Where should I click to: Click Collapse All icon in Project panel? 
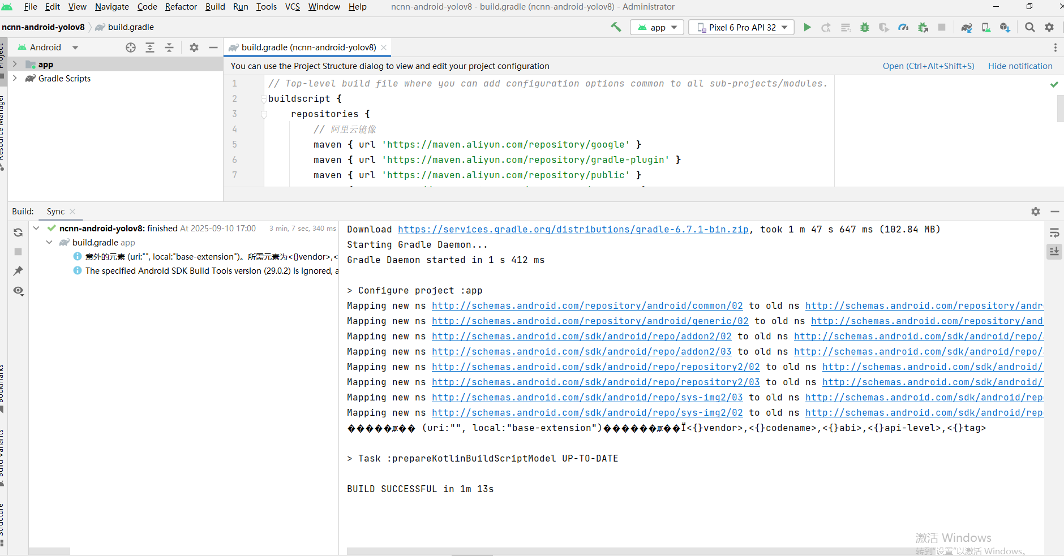pyautogui.click(x=169, y=48)
